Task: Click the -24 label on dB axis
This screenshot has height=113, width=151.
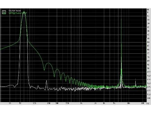Action: click(x=148, y=24)
